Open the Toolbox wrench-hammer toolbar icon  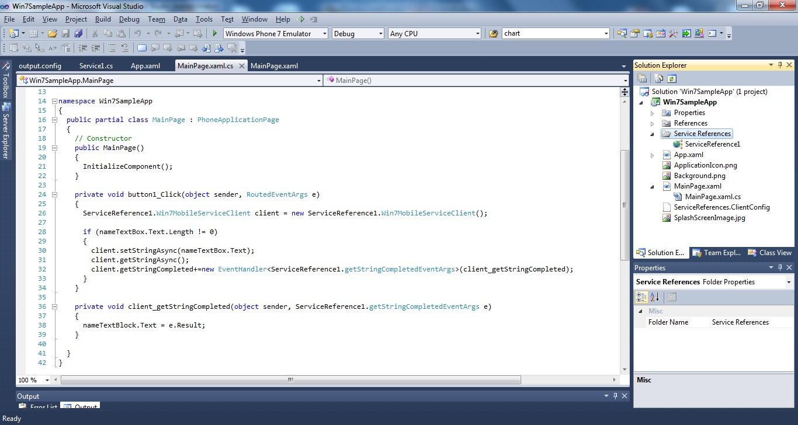click(x=674, y=33)
